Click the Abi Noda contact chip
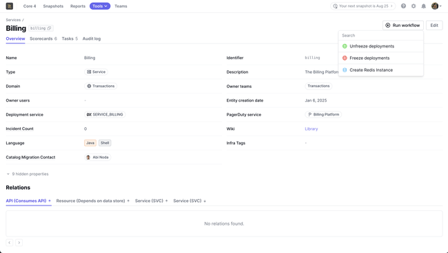The height and width of the screenshot is (253, 448). 97,157
